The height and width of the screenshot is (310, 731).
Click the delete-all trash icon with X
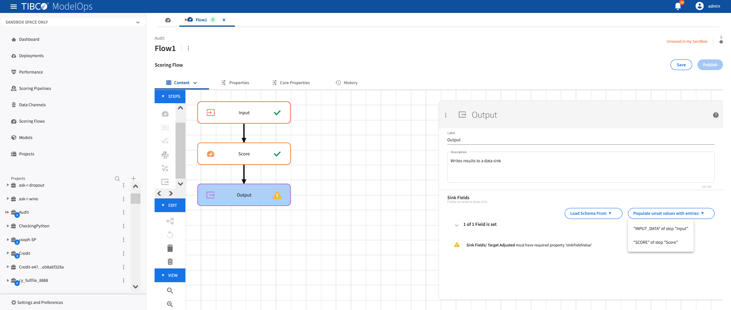170,262
